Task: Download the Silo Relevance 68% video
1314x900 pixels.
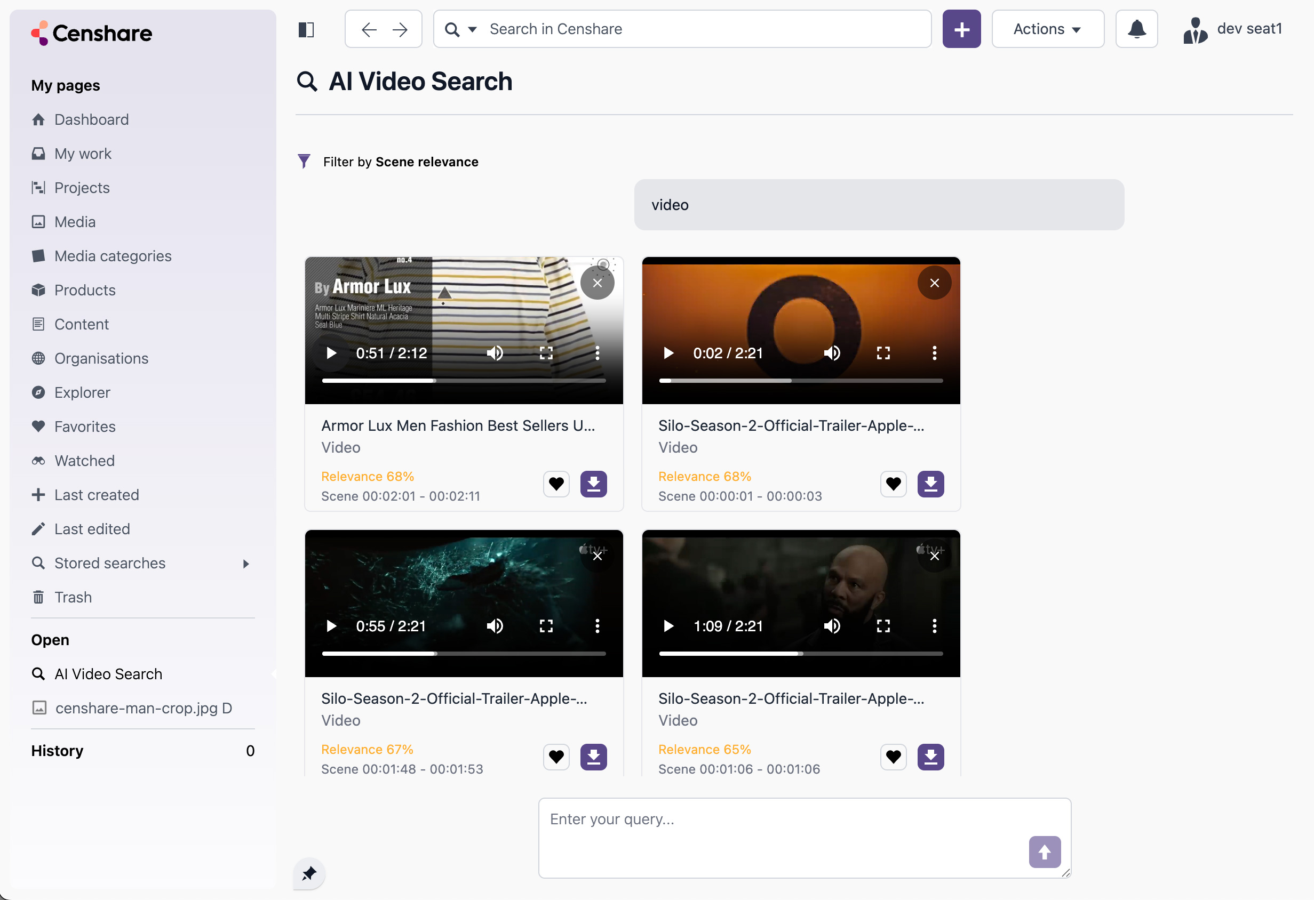Action: 930,484
